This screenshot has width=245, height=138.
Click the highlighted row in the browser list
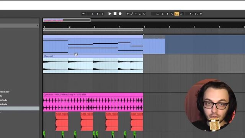(x=20, y=108)
